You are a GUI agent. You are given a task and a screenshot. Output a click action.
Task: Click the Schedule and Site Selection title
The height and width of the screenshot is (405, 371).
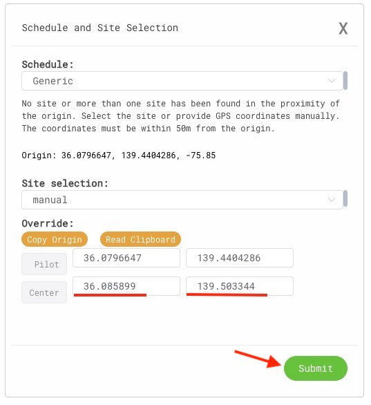(100, 28)
